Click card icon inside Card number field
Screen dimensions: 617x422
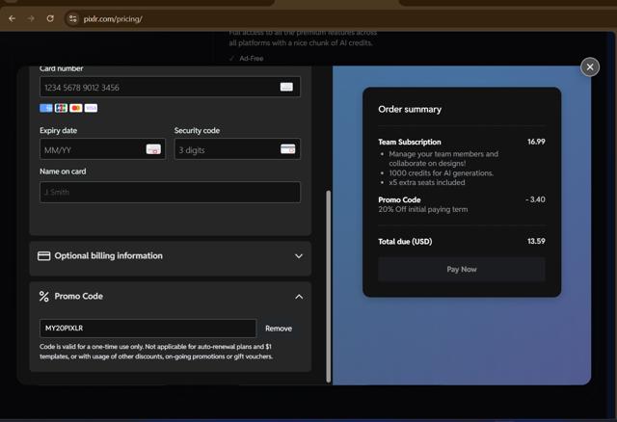286,87
